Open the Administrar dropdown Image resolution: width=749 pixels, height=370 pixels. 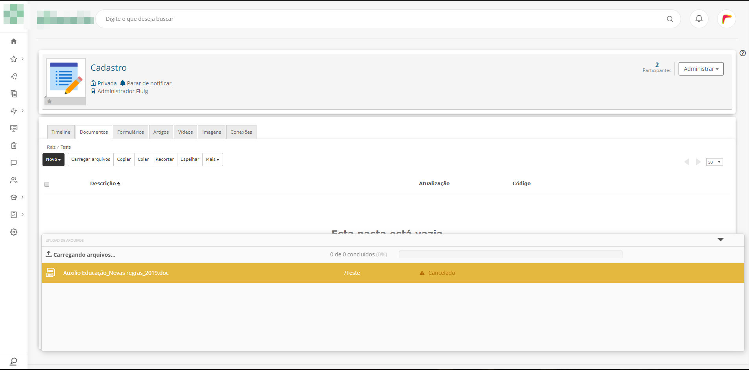tap(701, 69)
